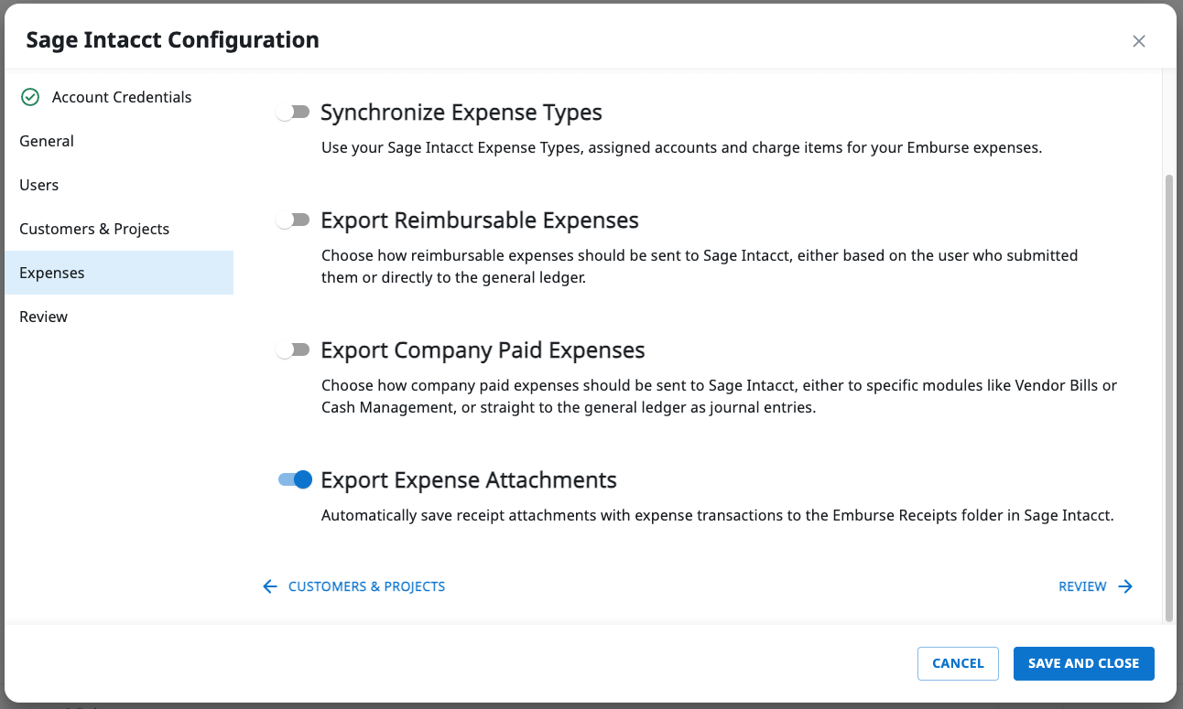Screen dimensions: 1183x709
Task: Click the left arrow icon before Customers & Projects
Action: click(269, 586)
